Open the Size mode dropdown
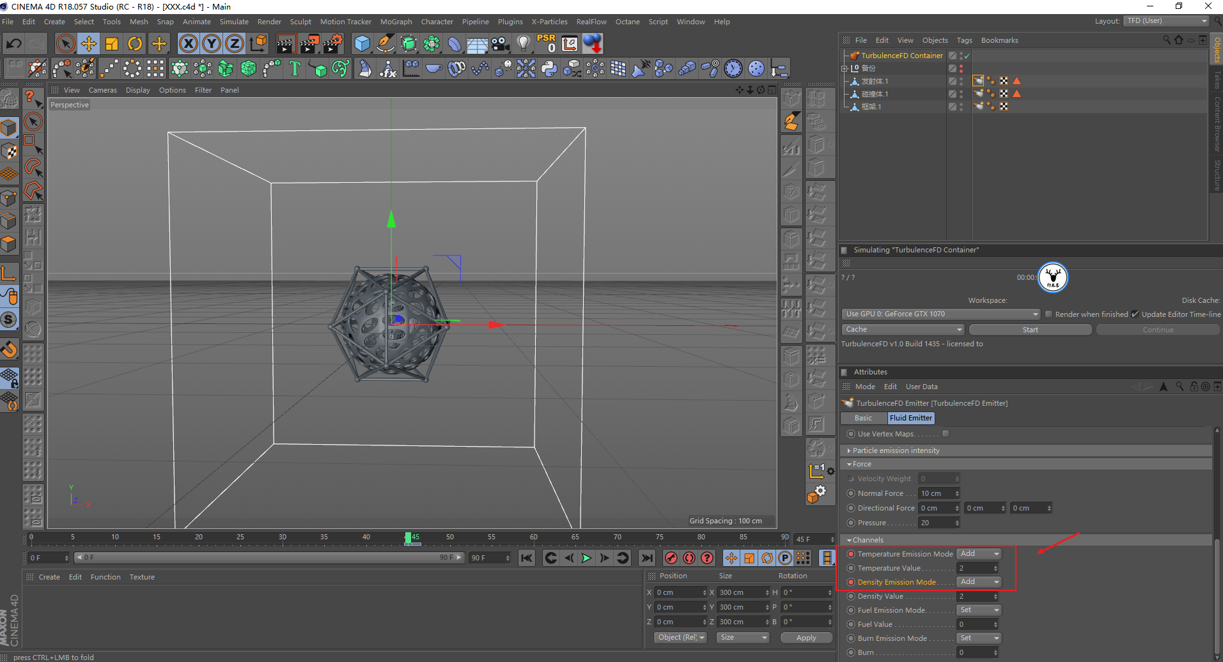This screenshot has width=1223, height=662. tap(742, 638)
